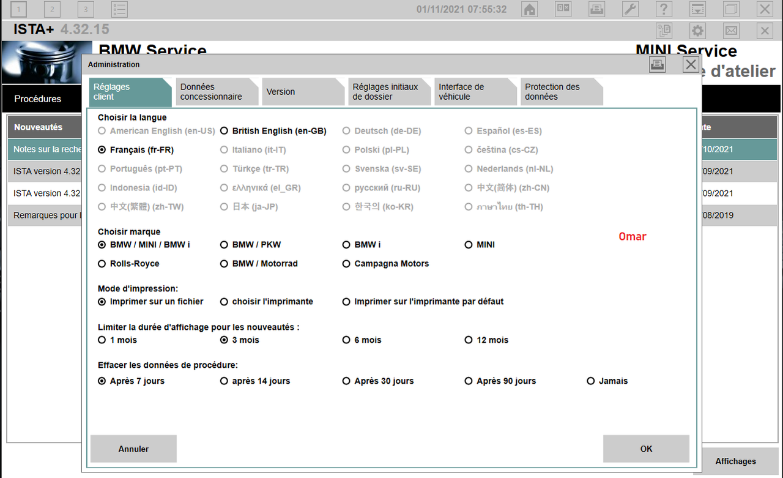Choose BMW i brand option
The image size is (783, 478).
coord(362,245)
